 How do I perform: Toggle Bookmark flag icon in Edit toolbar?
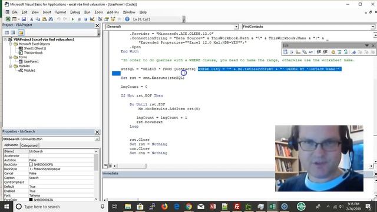click(x=353, y=52)
